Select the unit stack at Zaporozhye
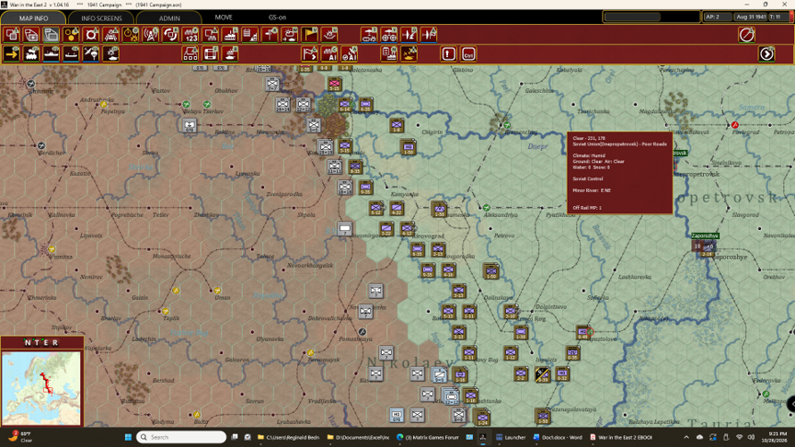The height and width of the screenshot is (447, 795). coord(704,246)
